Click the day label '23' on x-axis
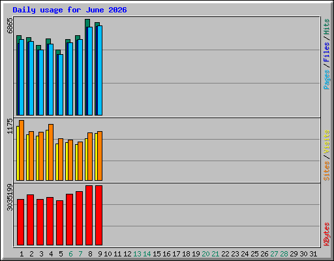 235,254
